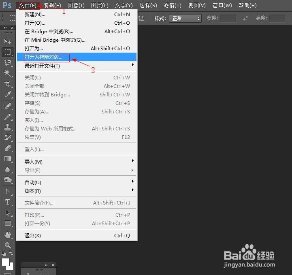Select the Move tool

pos(7,41)
